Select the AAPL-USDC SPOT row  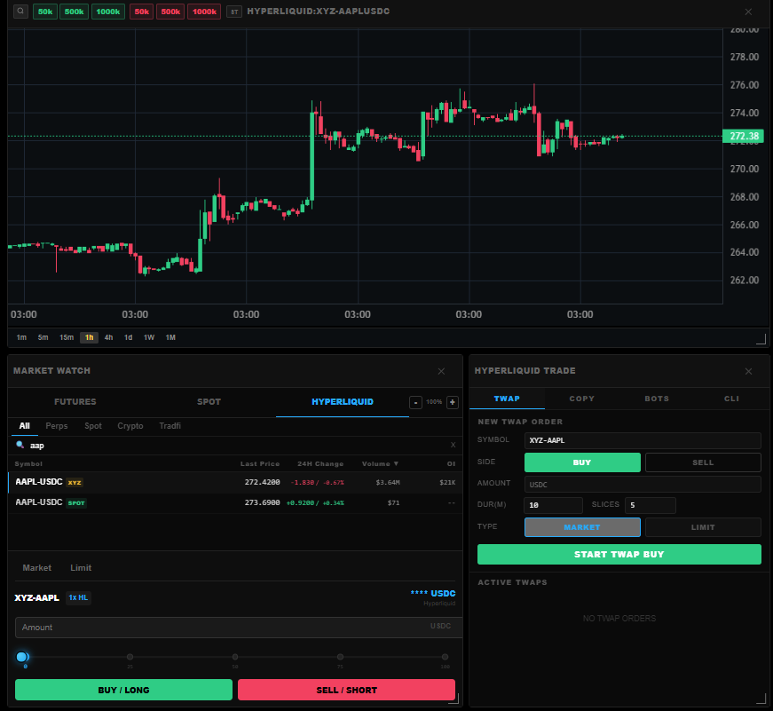point(235,503)
